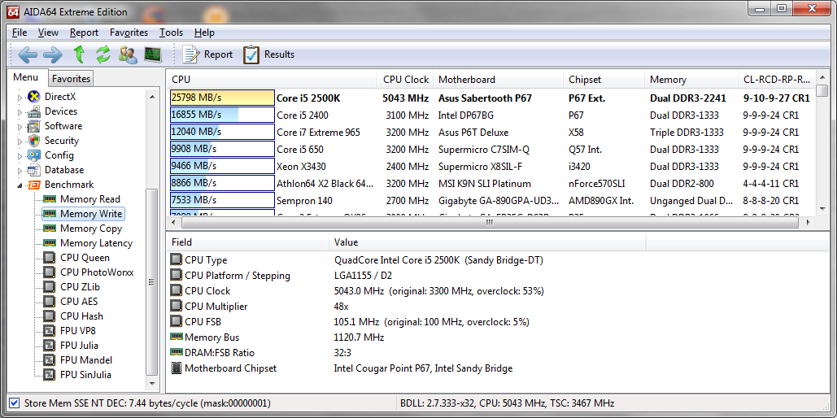Image resolution: width=837 pixels, height=418 pixels.
Task: Click the DirectX tree icon
Action: tap(34, 97)
